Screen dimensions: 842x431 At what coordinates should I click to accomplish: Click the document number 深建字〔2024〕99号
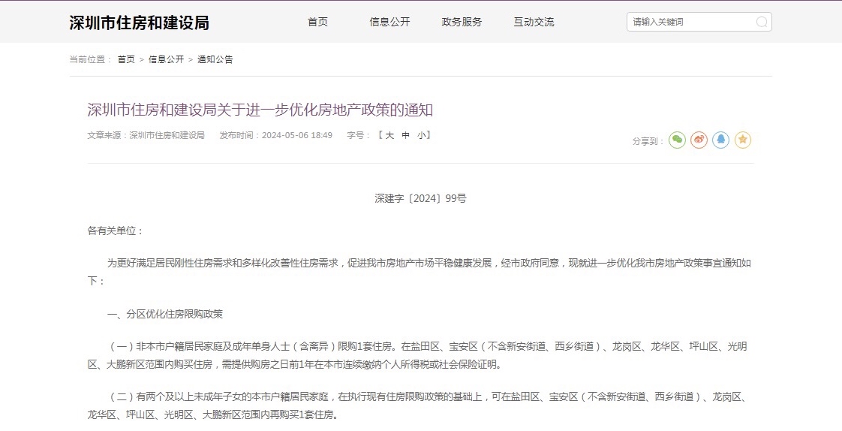click(421, 199)
